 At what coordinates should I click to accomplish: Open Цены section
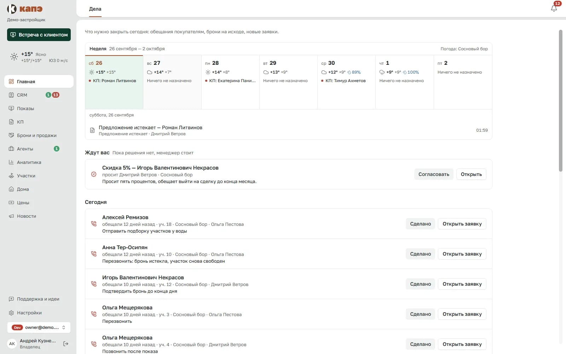[39, 202]
